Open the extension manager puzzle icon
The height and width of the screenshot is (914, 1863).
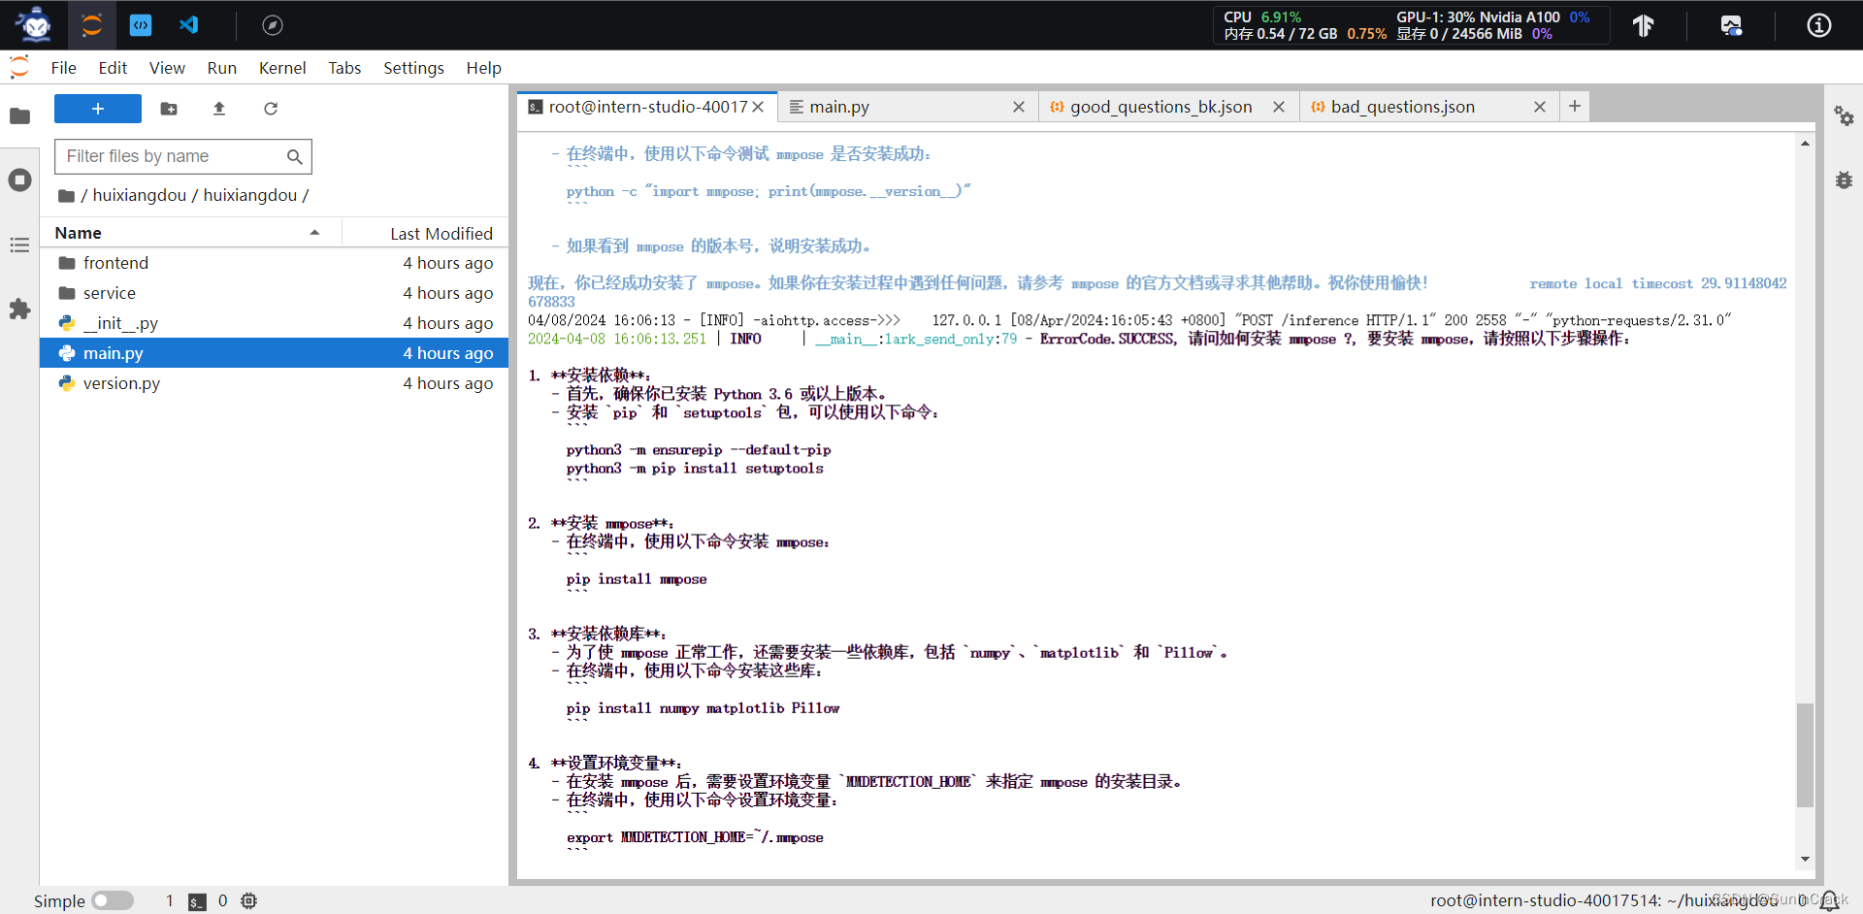click(19, 310)
